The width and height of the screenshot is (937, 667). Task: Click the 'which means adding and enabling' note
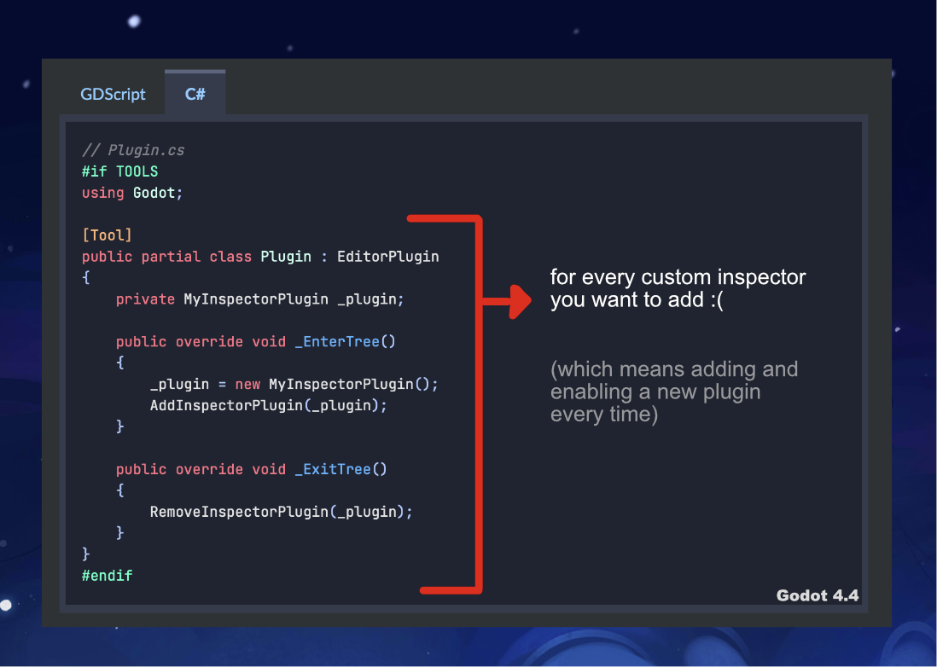pyautogui.click(x=674, y=391)
